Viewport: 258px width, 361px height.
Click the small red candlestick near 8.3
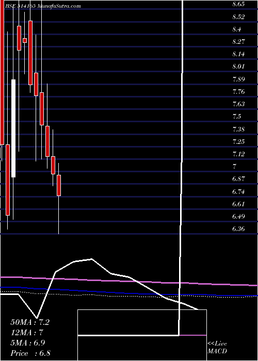25,40
